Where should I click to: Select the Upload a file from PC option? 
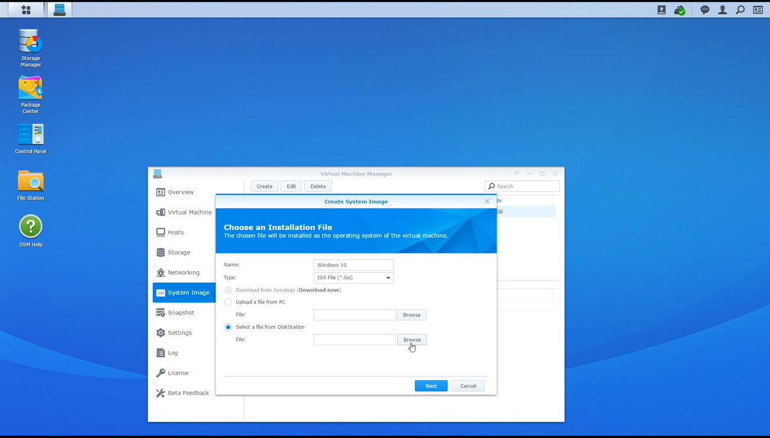pos(228,302)
